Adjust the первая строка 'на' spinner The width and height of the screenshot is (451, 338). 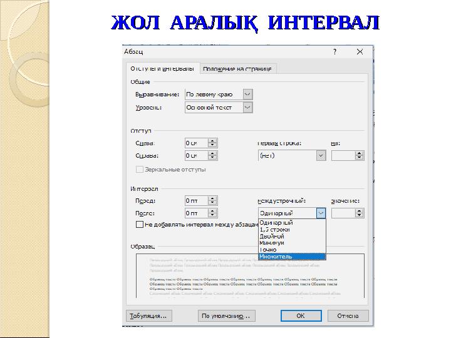point(359,155)
